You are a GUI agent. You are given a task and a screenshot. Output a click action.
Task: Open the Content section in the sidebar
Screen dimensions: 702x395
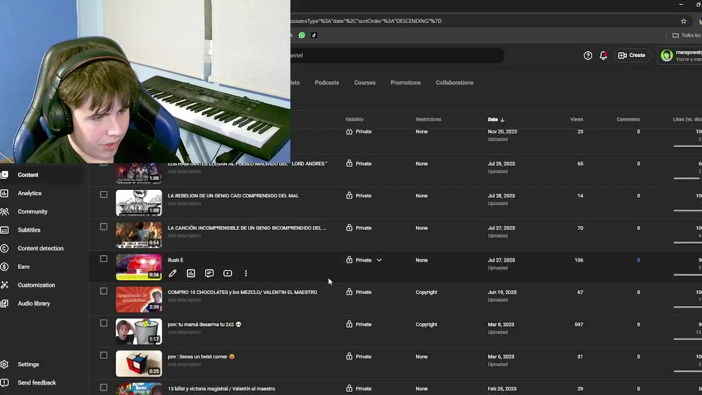(27, 175)
